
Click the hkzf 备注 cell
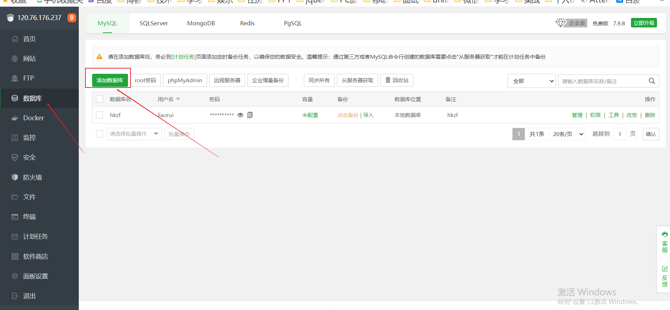[x=453, y=115]
